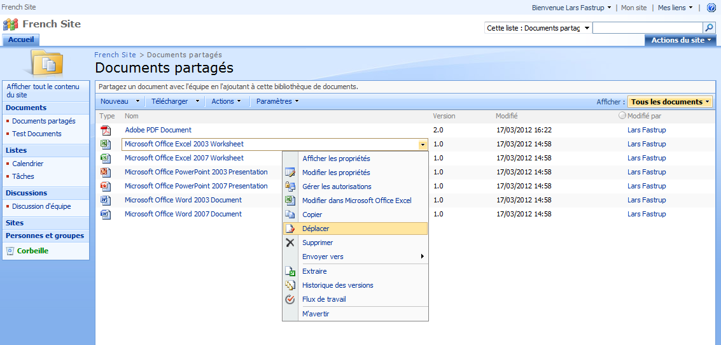Click the Gérer les autorisations lock icon

(x=290, y=187)
